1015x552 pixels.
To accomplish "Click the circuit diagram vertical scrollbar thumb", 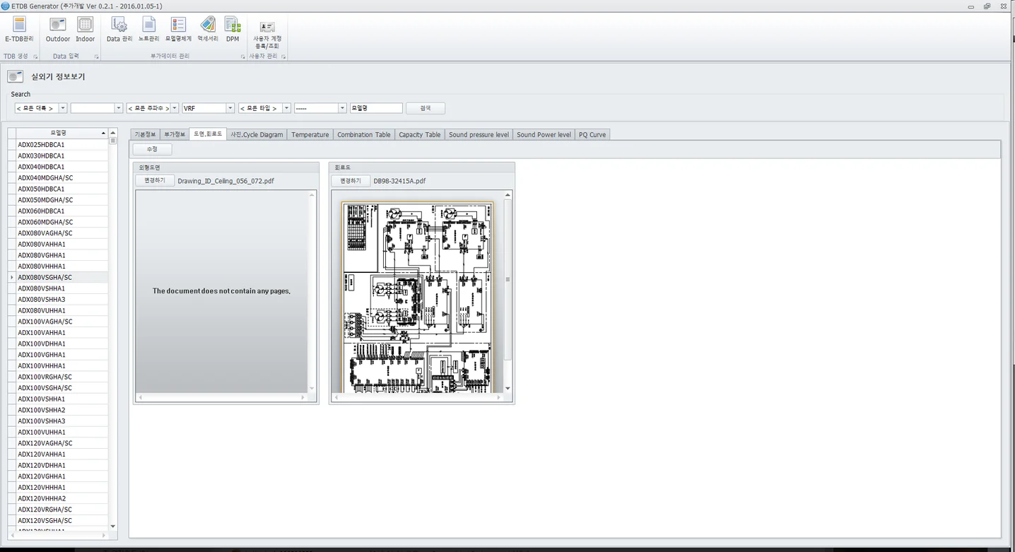I will tap(507, 279).
